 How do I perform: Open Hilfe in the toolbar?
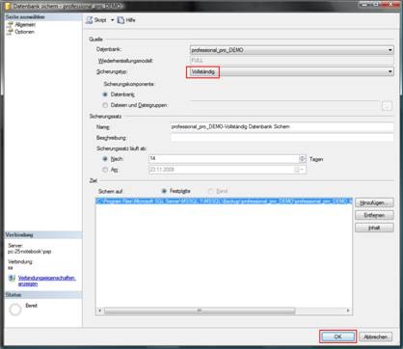click(x=126, y=20)
